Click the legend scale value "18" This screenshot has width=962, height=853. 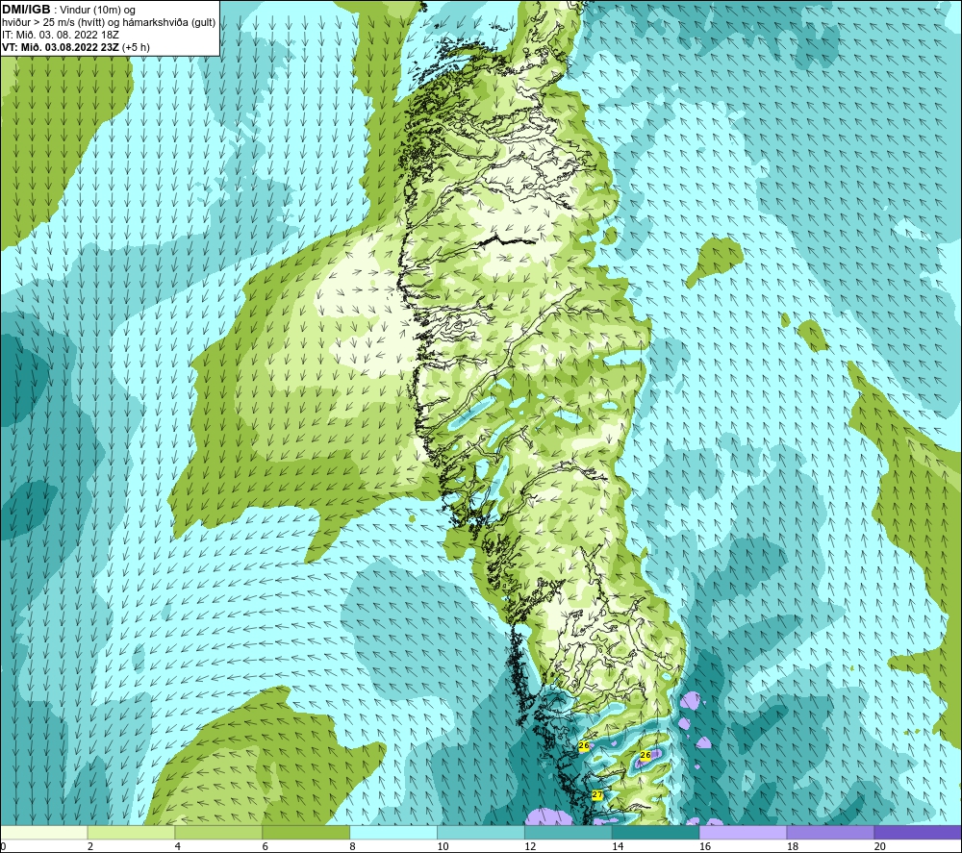[x=792, y=846]
